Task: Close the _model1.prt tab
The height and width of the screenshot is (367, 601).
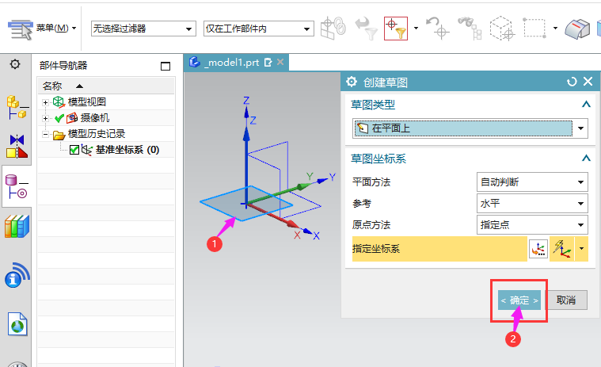Action: tap(280, 62)
